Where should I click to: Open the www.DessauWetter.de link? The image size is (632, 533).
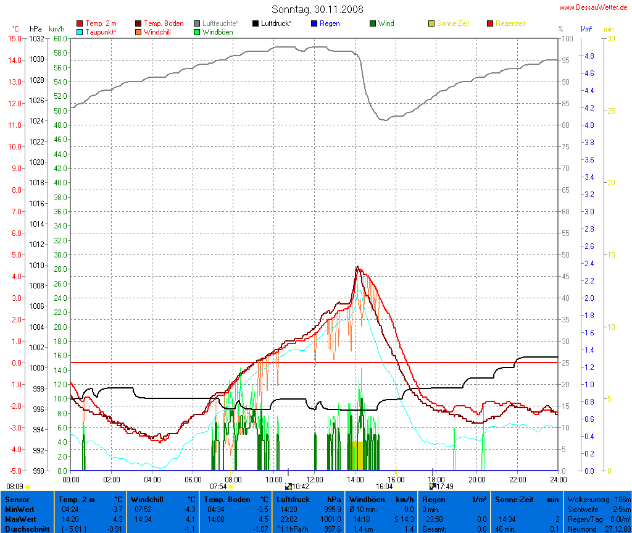pos(594,7)
